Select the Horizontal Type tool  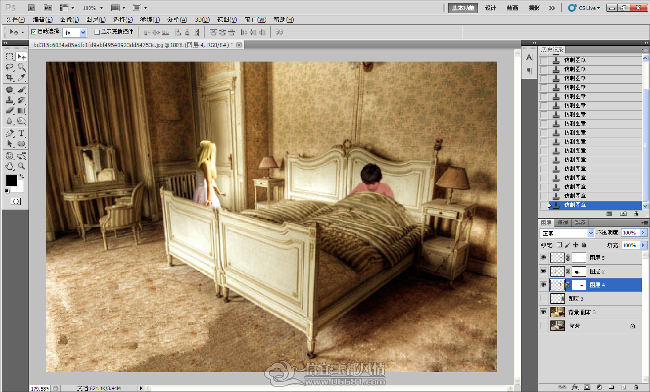[21, 133]
